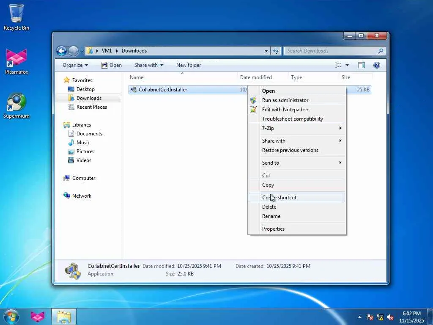This screenshot has width=433, height=325.
Task: Open Recent Places in navigation pane
Action: tap(87, 107)
